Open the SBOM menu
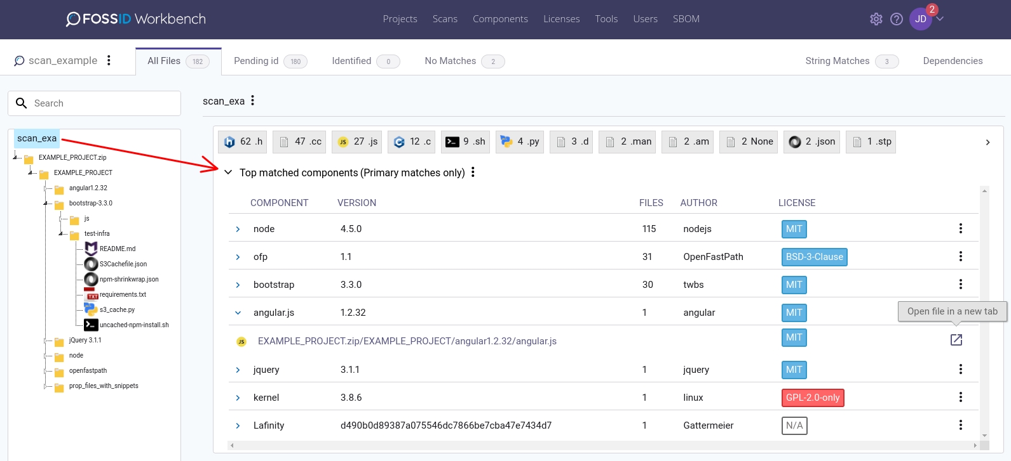The width and height of the screenshot is (1011, 461). click(x=686, y=19)
